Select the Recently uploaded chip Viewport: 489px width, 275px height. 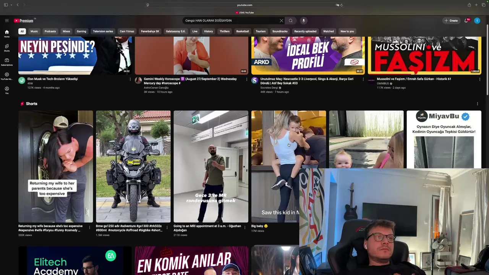click(x=305, y=31)
